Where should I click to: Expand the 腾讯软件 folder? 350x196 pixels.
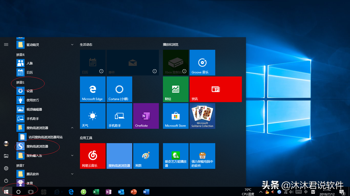click(45, 174)
